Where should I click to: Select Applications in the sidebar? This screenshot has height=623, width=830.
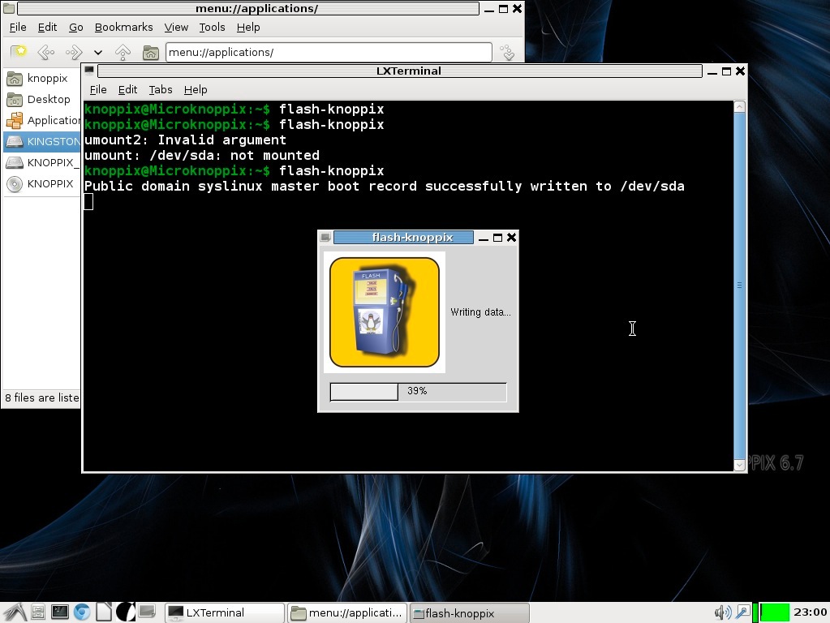coord(42,121)
